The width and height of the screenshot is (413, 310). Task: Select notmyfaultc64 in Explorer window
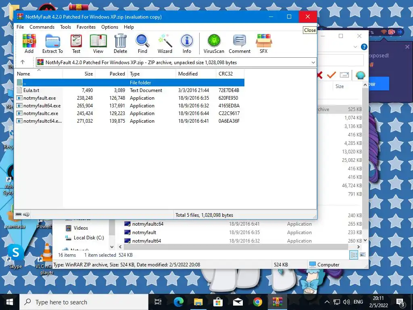point(148,224)
